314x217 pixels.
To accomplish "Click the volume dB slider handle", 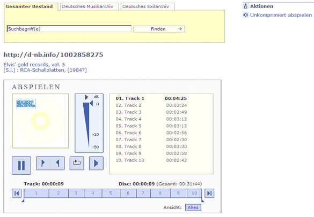I will pos(91,103).
